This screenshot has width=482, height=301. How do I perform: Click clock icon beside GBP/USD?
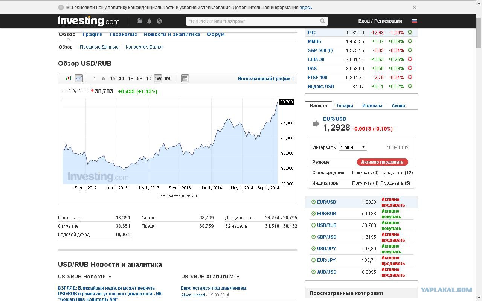pos(313,237)
